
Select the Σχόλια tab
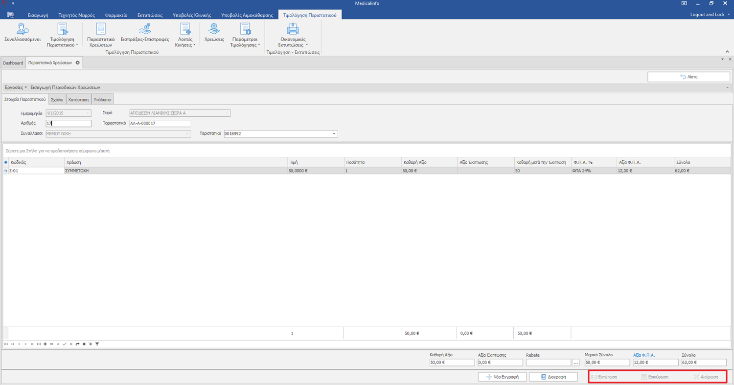pyautogui.click(x=57, y=100)
